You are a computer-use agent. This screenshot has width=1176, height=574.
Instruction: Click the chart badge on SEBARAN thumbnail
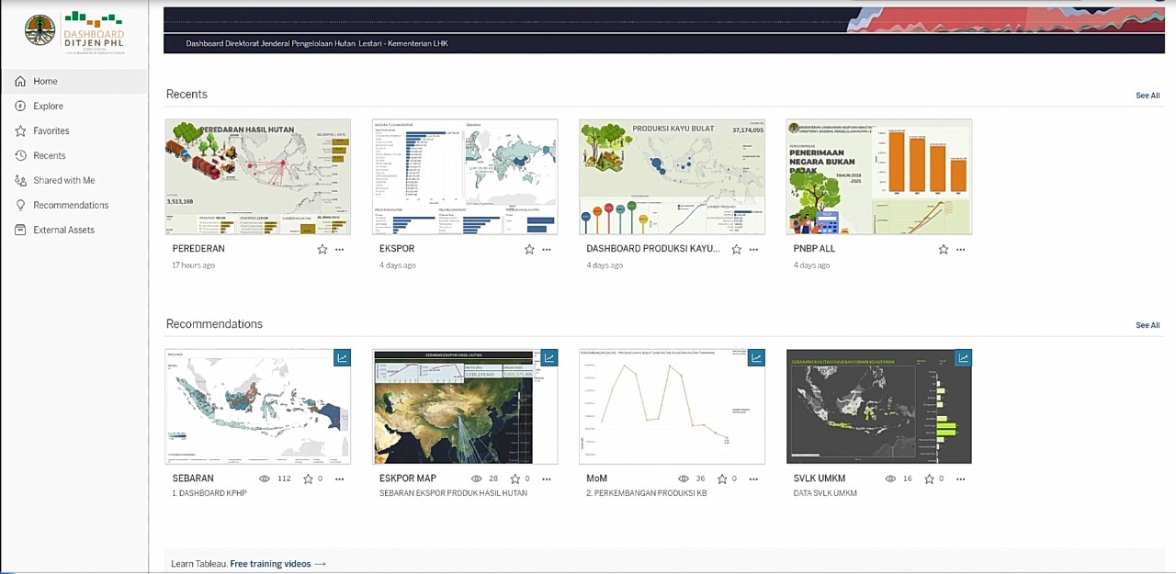pos(342,358)
